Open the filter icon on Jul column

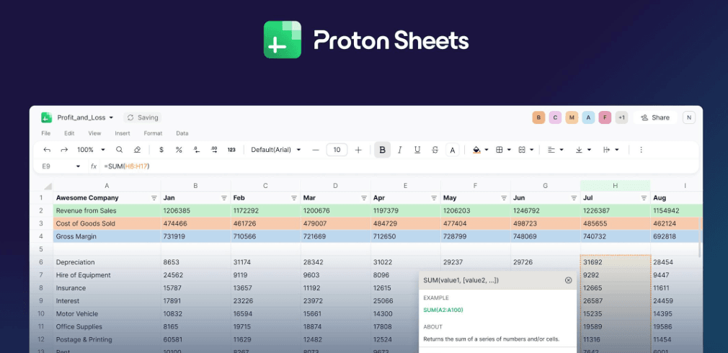coord(644,198)
